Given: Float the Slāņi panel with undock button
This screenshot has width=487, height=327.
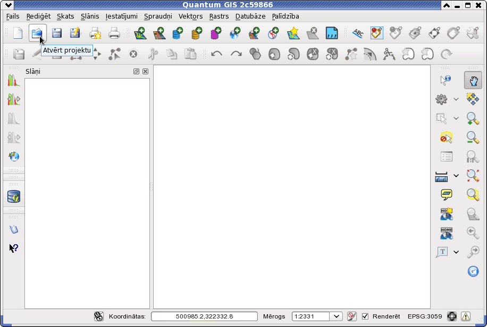Looking at the screenshot, I should (x=136, y=71).
